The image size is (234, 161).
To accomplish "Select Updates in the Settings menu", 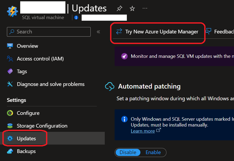I will (26, 138).
